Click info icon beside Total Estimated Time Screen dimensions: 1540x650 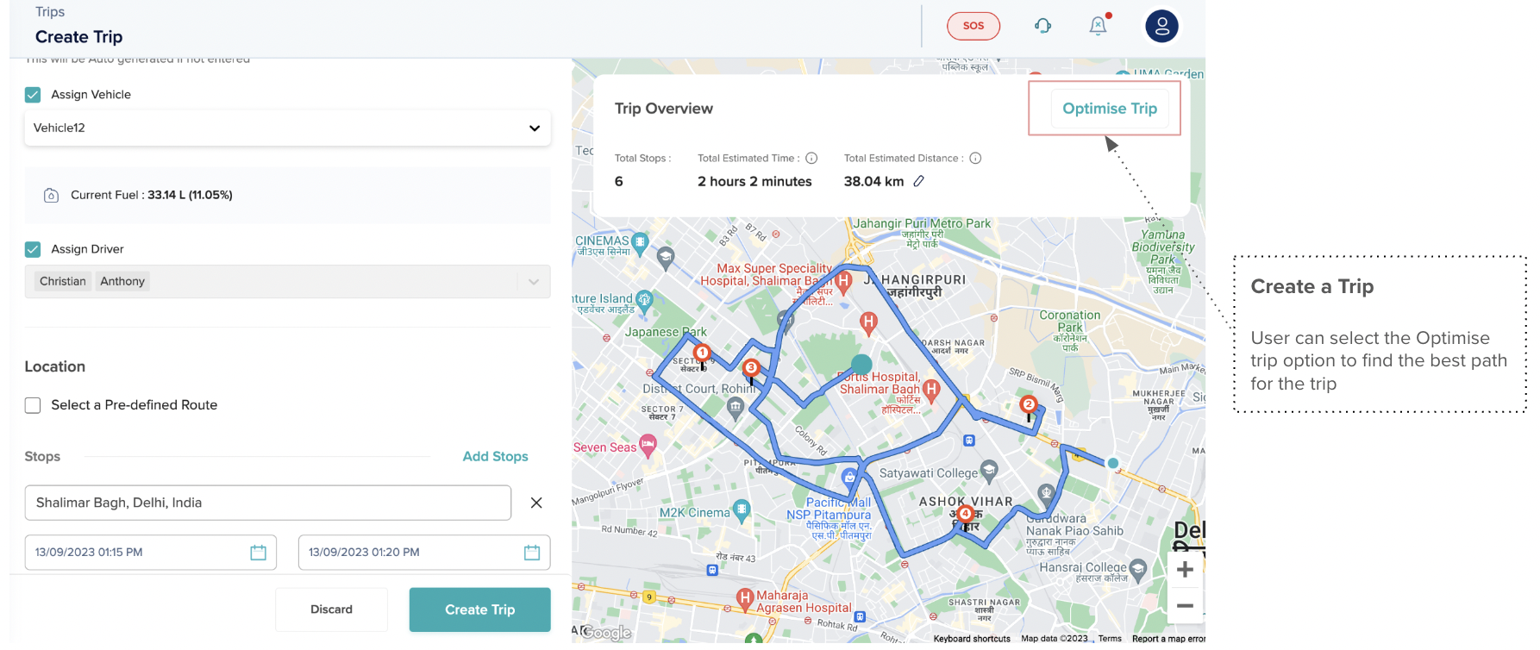tap(811, 159)
